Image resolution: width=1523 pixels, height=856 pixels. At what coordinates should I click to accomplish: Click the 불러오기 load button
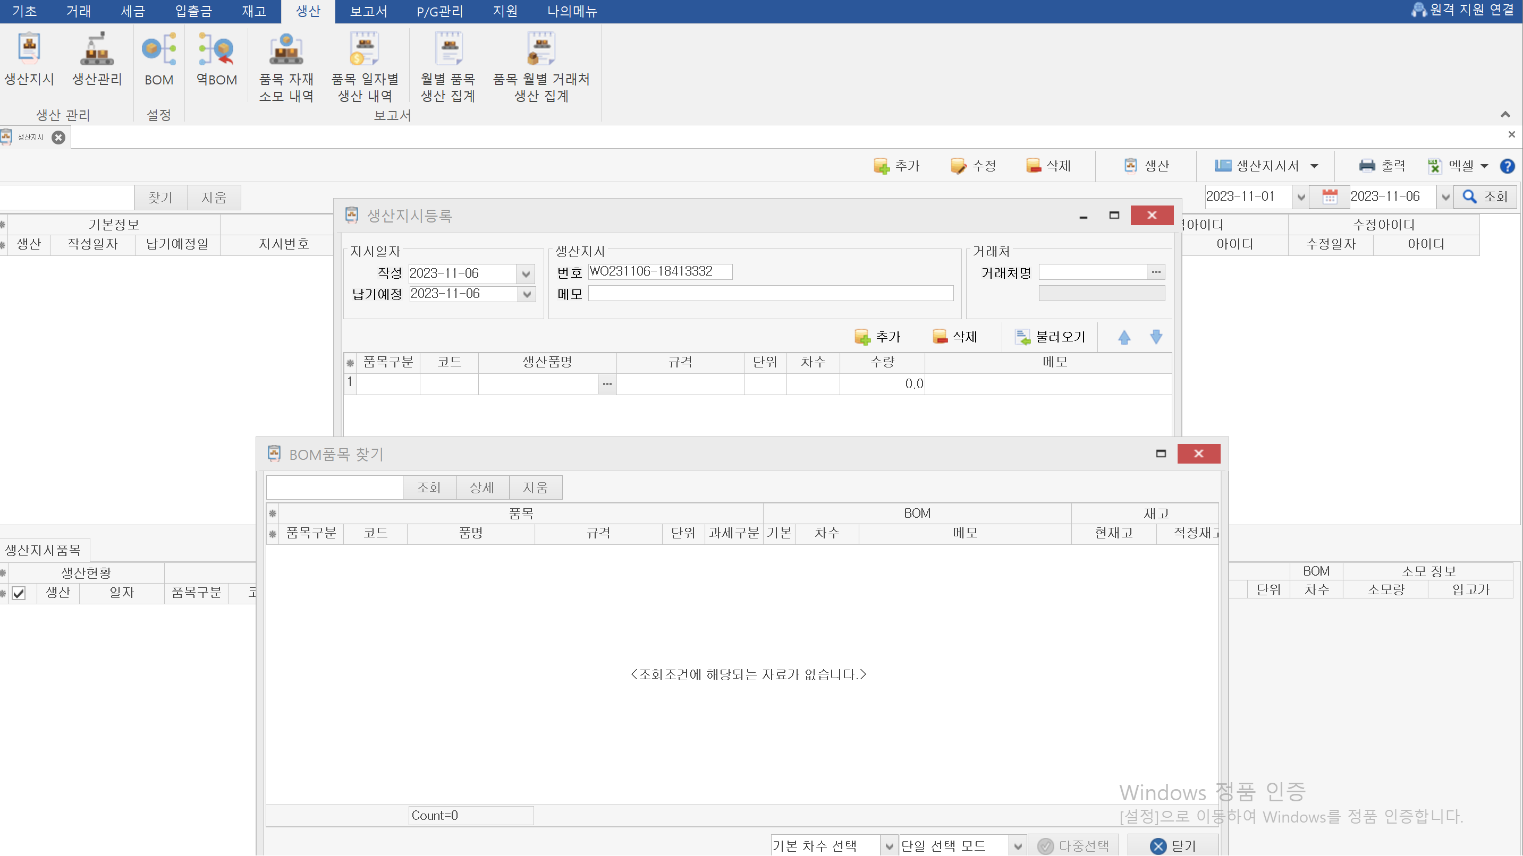1051,337
